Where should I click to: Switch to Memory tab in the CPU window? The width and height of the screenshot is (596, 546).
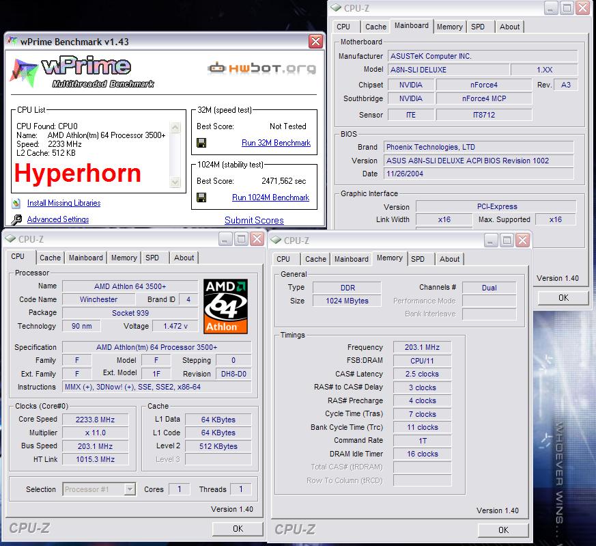point(124,258)
